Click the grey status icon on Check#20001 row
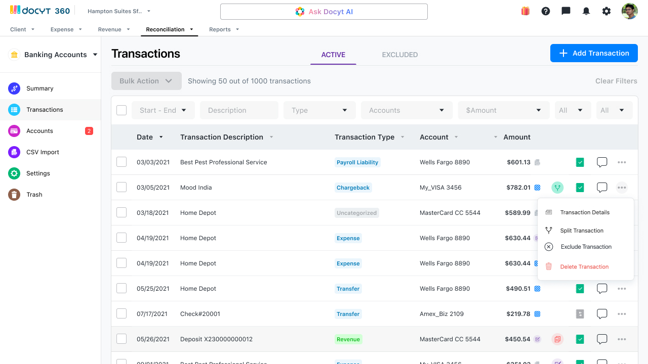Viewport: 648px width, 364px height. coord(580,314)
